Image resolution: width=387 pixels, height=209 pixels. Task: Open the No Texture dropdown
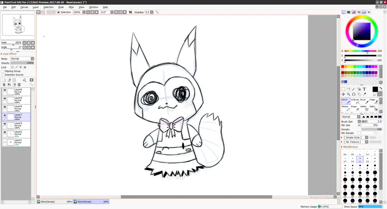(x=366, y=142)
